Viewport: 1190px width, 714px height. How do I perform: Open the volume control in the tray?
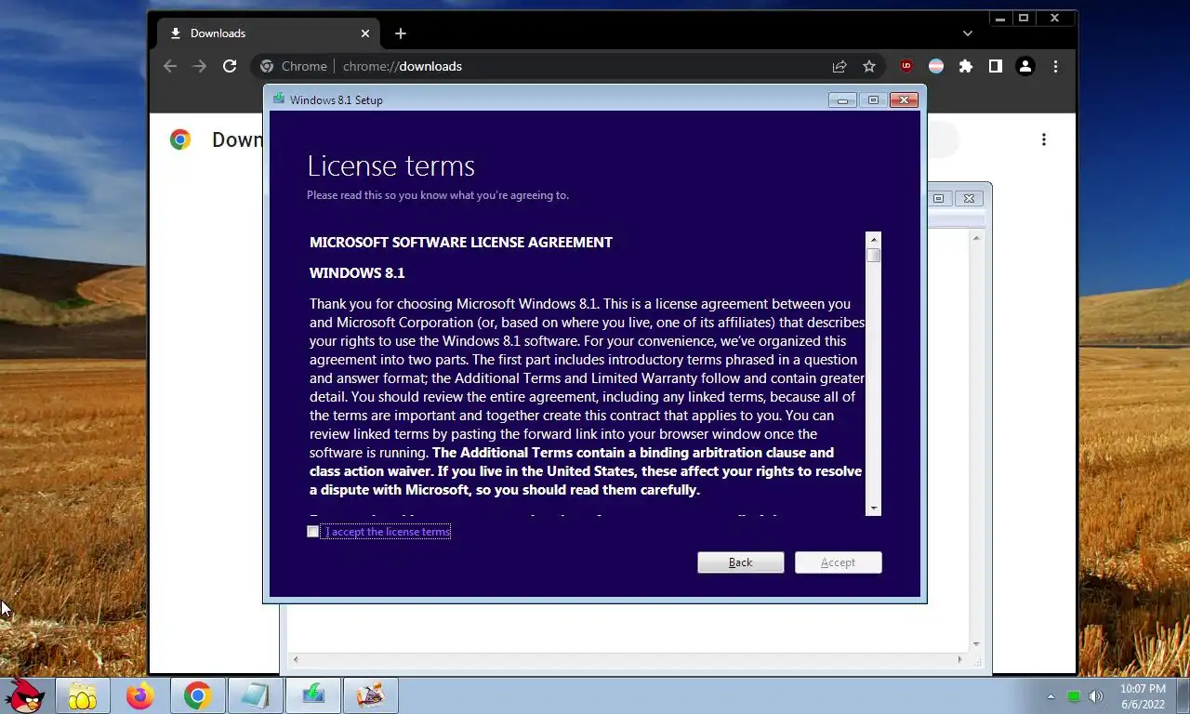(1096, 696)
